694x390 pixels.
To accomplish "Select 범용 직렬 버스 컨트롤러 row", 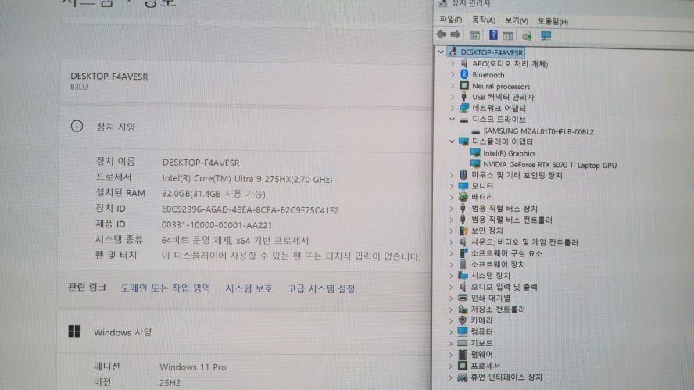I will point(512,220).
